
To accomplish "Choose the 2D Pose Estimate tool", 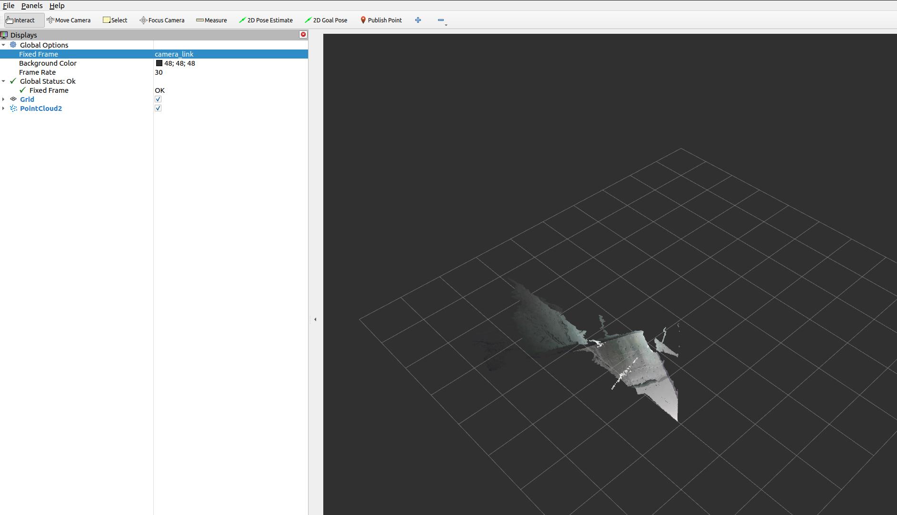I will [266, 20].
